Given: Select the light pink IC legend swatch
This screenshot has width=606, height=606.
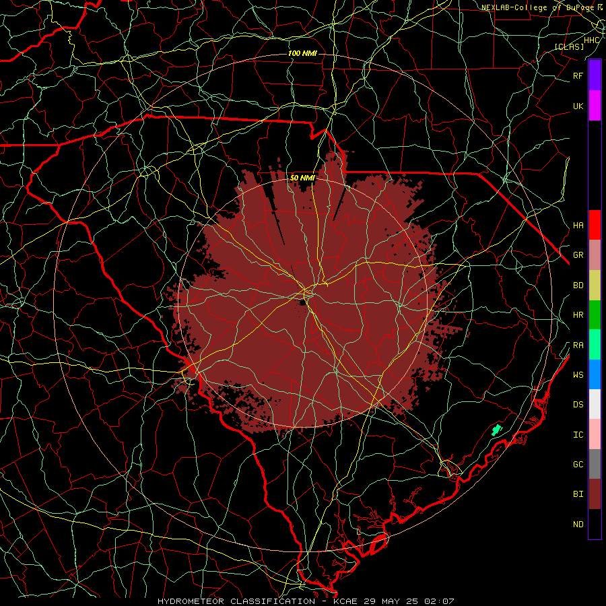Looking at the screenshot, I should coord(595,434).
